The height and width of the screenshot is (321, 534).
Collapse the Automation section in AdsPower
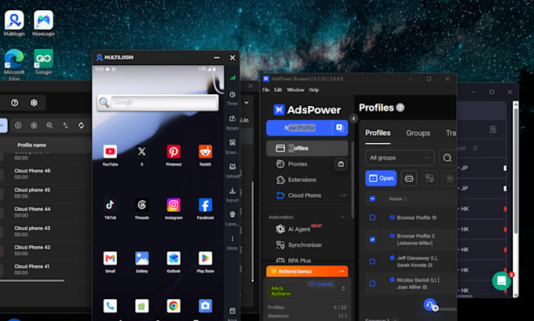pyautogui.click(x=342, y=217)
